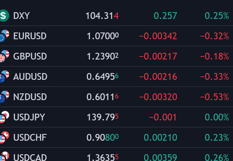Click the EURUSD change value −0.00342

point(158,36)
